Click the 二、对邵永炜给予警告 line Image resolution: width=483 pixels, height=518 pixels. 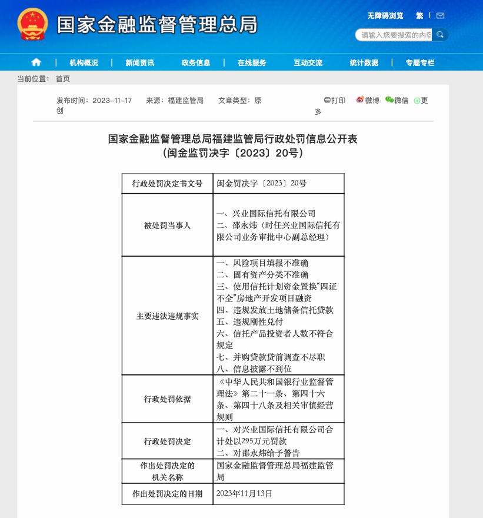coord(258,453)
